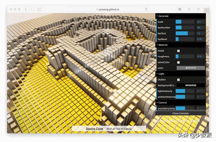Open the Safari downloads icon
The image size is (216, 142).
point(180,9)
